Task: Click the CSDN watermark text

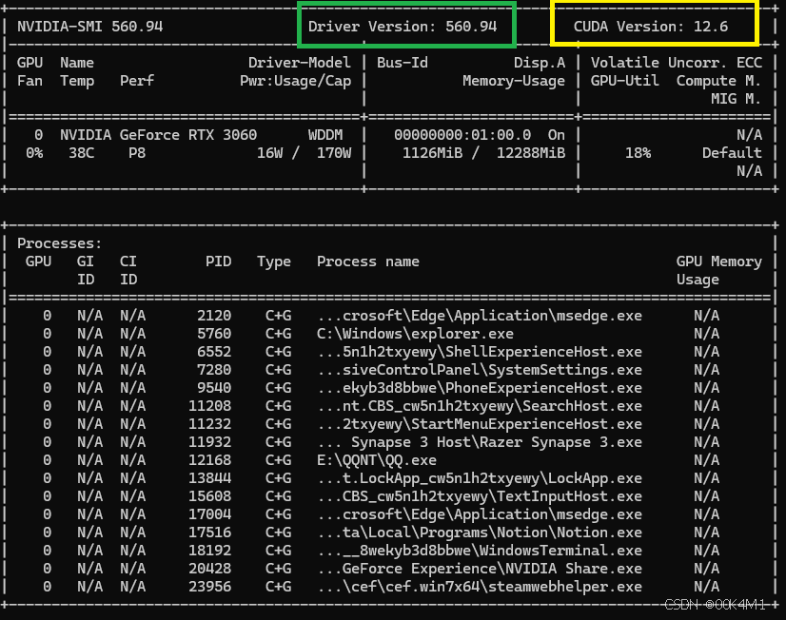Action: click(x=716, y=604)
